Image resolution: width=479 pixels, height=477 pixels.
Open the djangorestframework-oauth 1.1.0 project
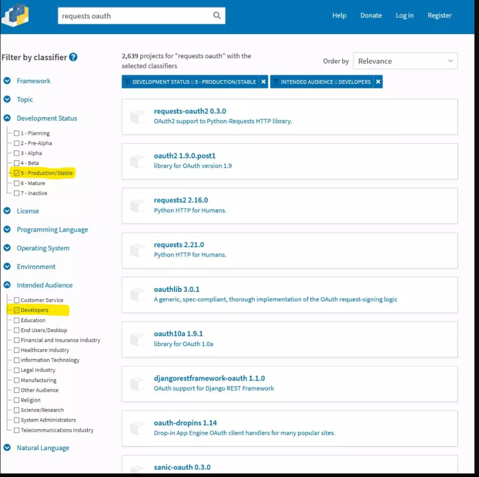pos(209,378)
